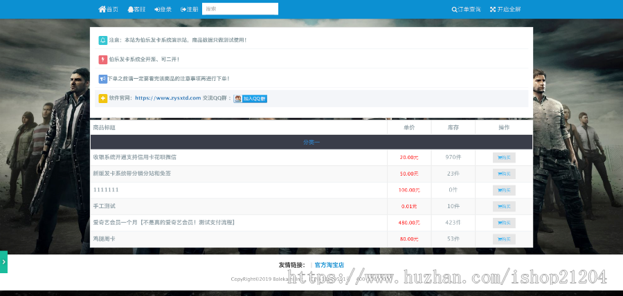Click product title 收银系统开通支持信用卡花呗微信

pyautogui.click(x=135, y=157)
